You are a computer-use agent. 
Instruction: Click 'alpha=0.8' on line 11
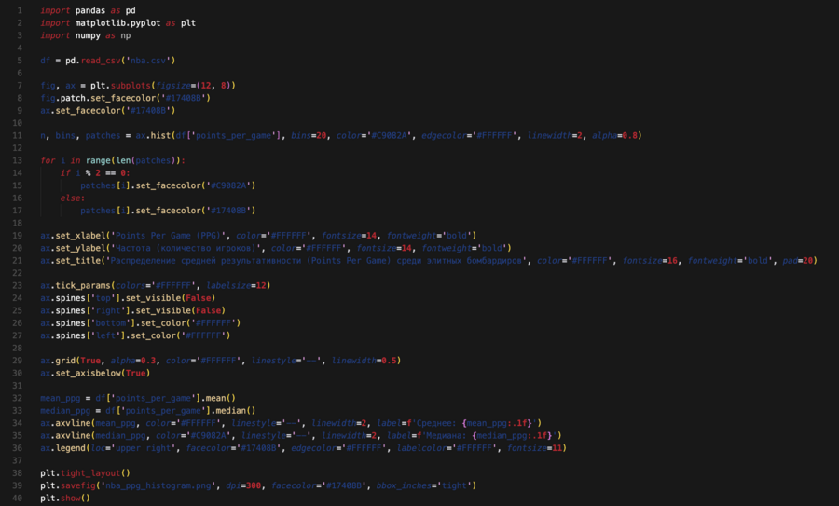615,135
